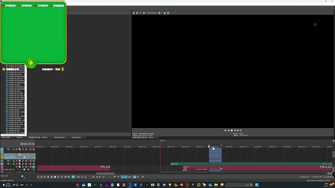335x188 pixels.
Task: Switch to the Explorer tab
Action: pyautogui.click(x=19, y=137)
